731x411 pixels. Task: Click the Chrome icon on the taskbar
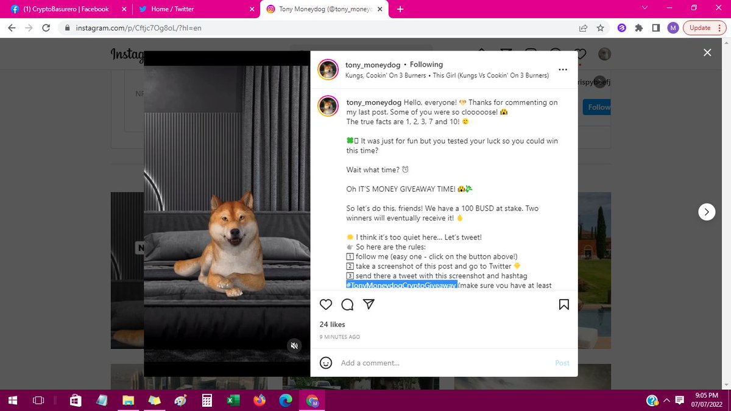312,401
